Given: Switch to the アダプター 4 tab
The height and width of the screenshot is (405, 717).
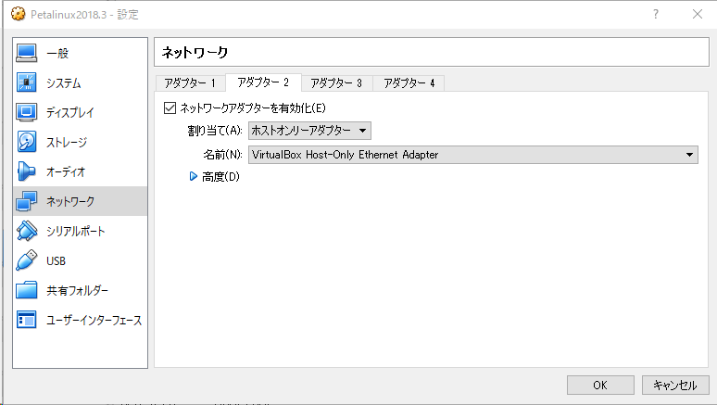Looking at the screenshot, I should coord(409,83).
